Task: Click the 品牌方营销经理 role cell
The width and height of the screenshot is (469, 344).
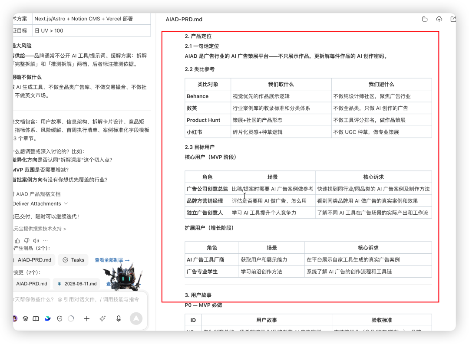Action: 207,201
